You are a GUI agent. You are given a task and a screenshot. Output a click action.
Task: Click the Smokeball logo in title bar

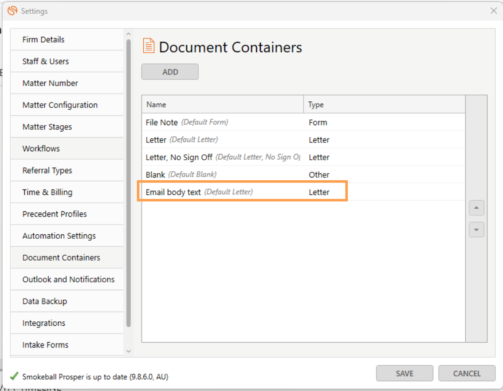(12, 11)
